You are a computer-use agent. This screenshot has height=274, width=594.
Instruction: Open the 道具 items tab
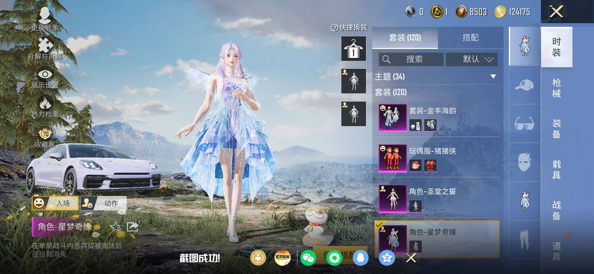pyautogui.click(x=557, y=251)
